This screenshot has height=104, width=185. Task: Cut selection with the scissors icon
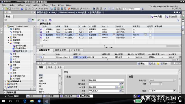[x=26, y=9]
